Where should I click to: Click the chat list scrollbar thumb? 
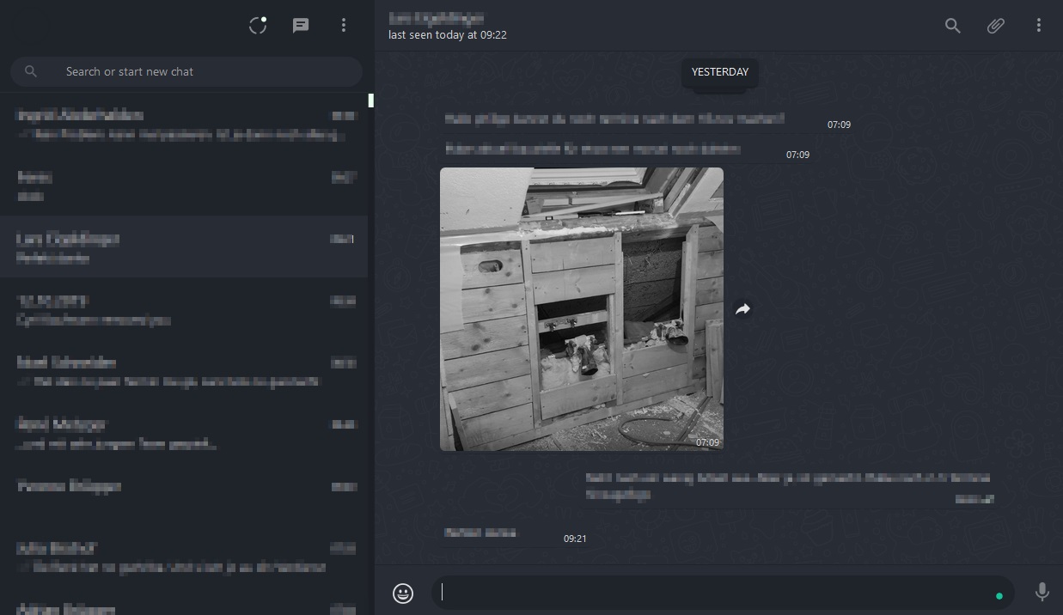371,100
